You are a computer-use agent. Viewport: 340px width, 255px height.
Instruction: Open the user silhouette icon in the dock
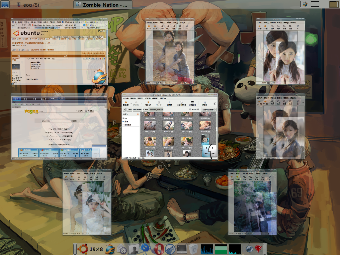click(134, 249)
